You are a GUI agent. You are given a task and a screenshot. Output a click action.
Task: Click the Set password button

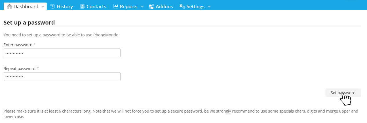343,93
